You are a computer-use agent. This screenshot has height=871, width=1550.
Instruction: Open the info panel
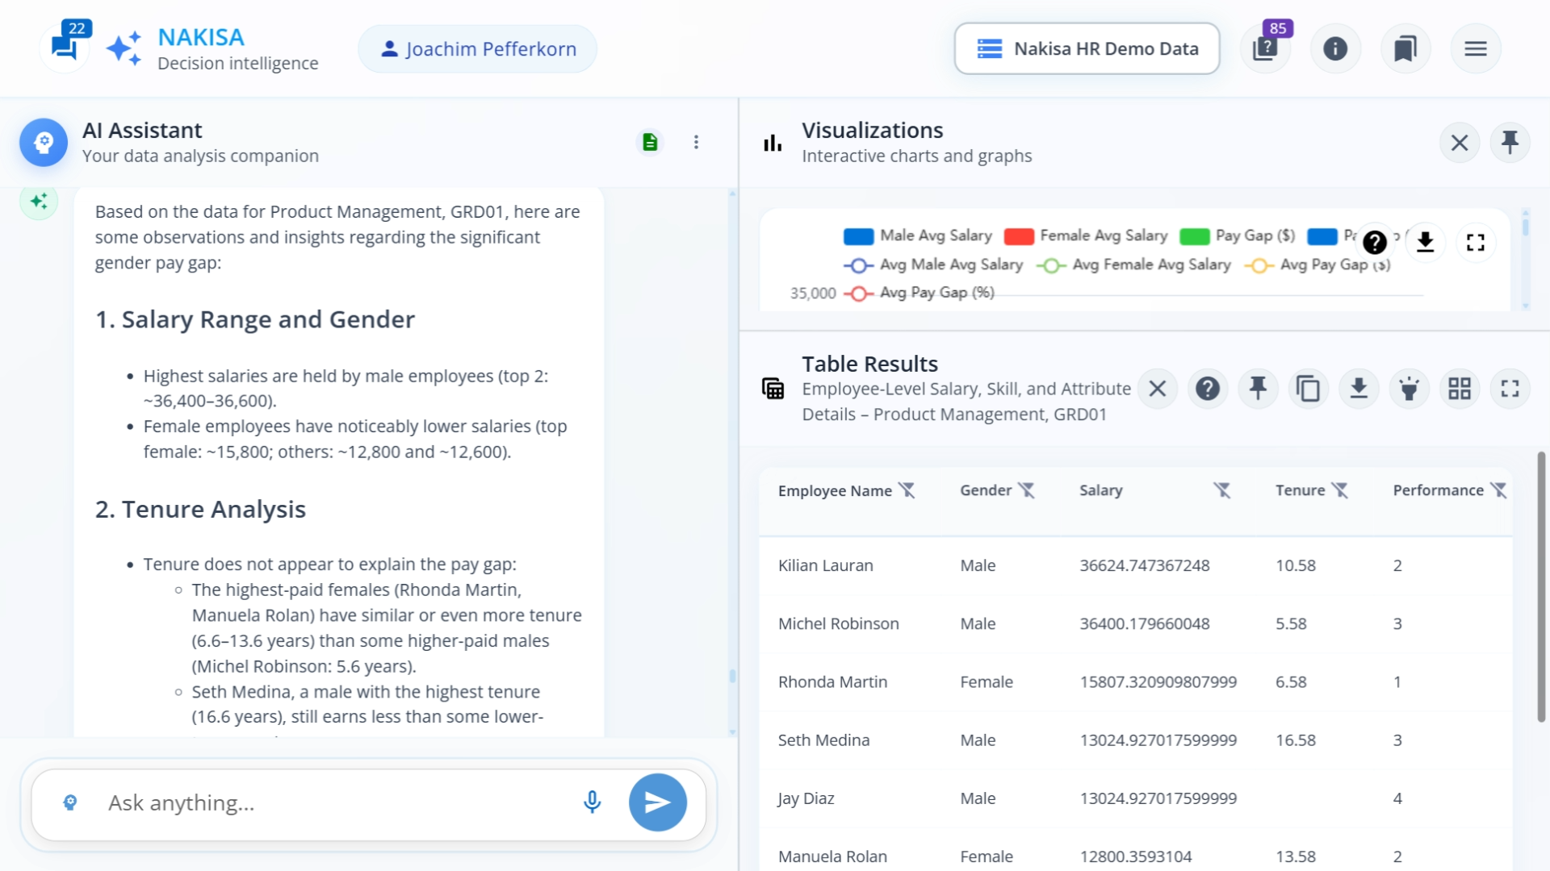click(1335, 48)
